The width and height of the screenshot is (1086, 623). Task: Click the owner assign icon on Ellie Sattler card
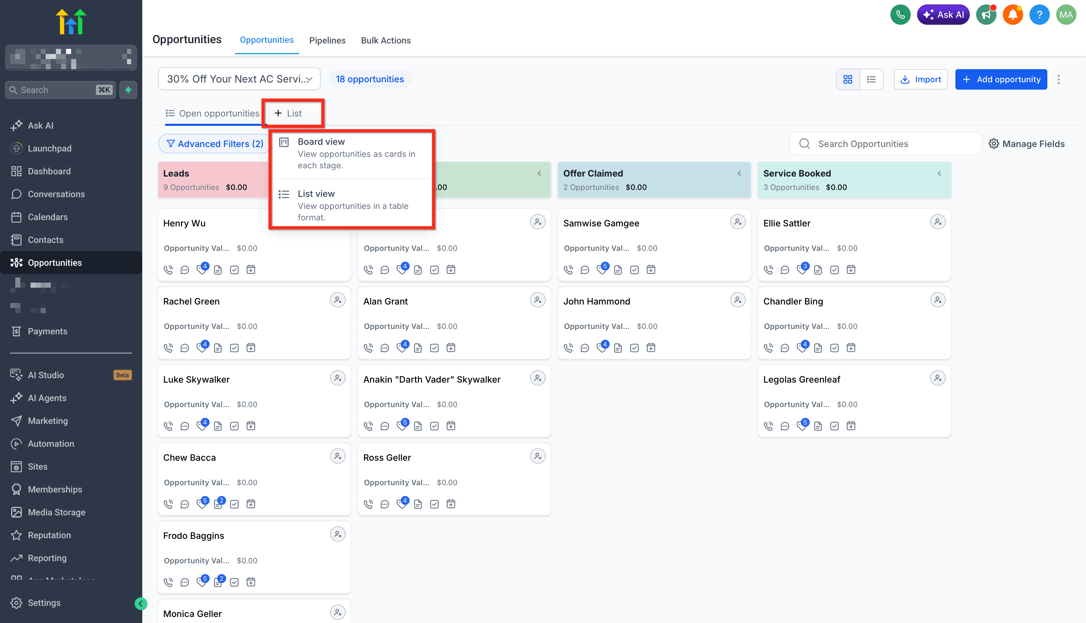[937, 222]
